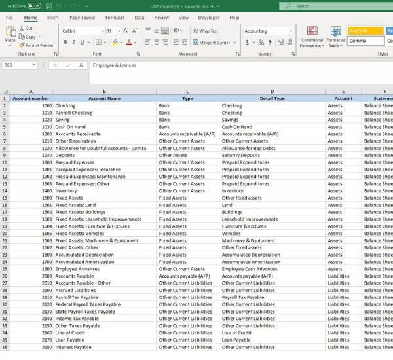Click the Undo arrow icon
Screen dimensions: 393x360
pyautogui.click(x=59, y=6)
